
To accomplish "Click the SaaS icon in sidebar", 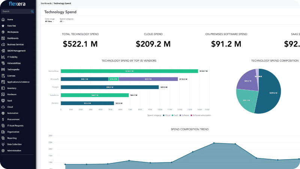I will pyautogui.click(x=3, y=101).
